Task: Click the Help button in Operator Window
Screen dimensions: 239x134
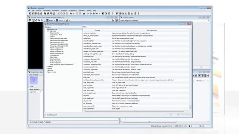Action: 201,67
